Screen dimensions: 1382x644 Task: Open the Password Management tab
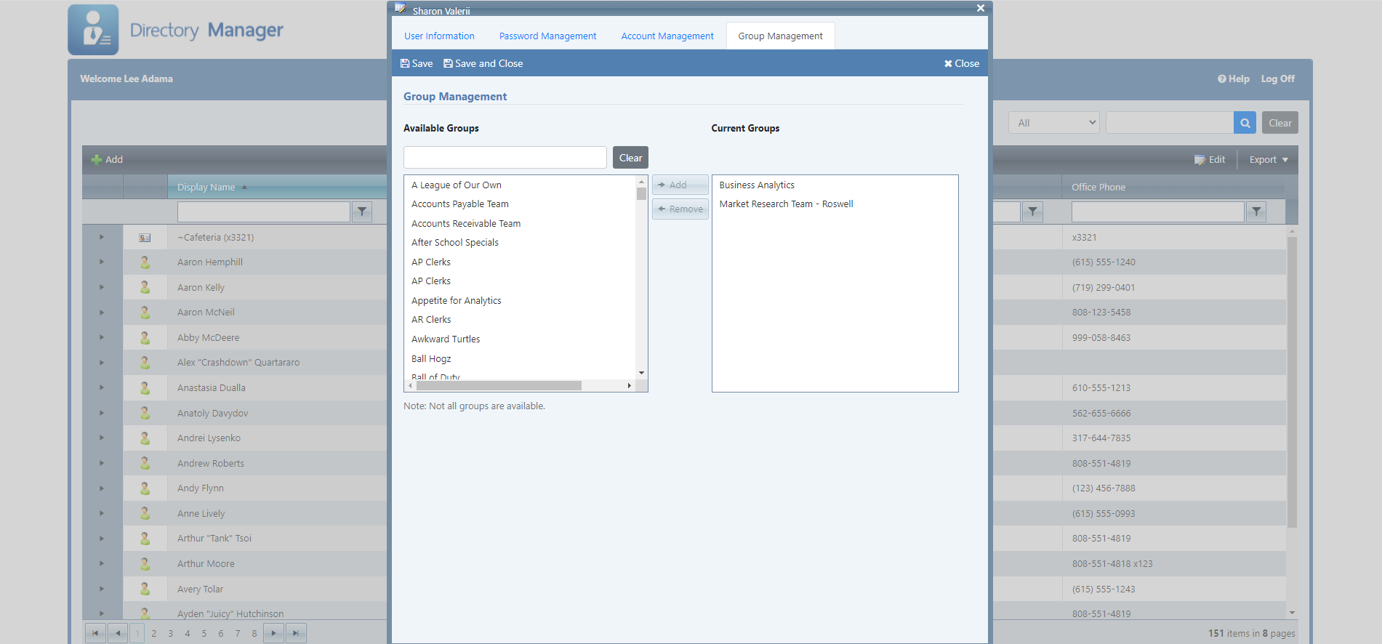[x=547, y=36]
